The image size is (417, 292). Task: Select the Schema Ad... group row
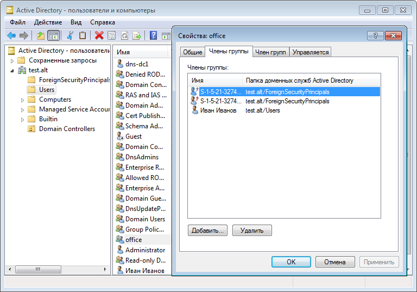click(x=140, y=126)
